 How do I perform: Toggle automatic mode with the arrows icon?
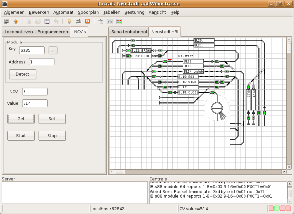[x=78, y=21]
